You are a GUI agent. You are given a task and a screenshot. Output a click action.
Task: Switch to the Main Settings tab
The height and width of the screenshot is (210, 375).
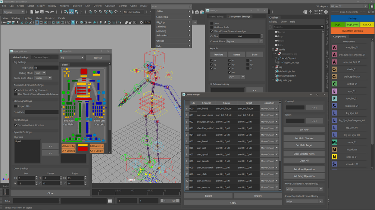pos(216,17)
